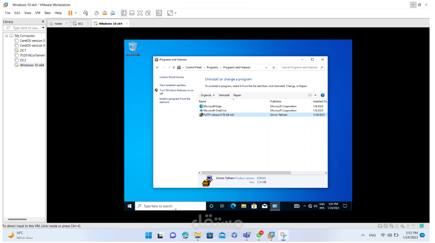Send Ctrl+Alt+Del to the virtual machine
Image resolution: width=435 pixels, height=243 pixels.
coord(85,13)
